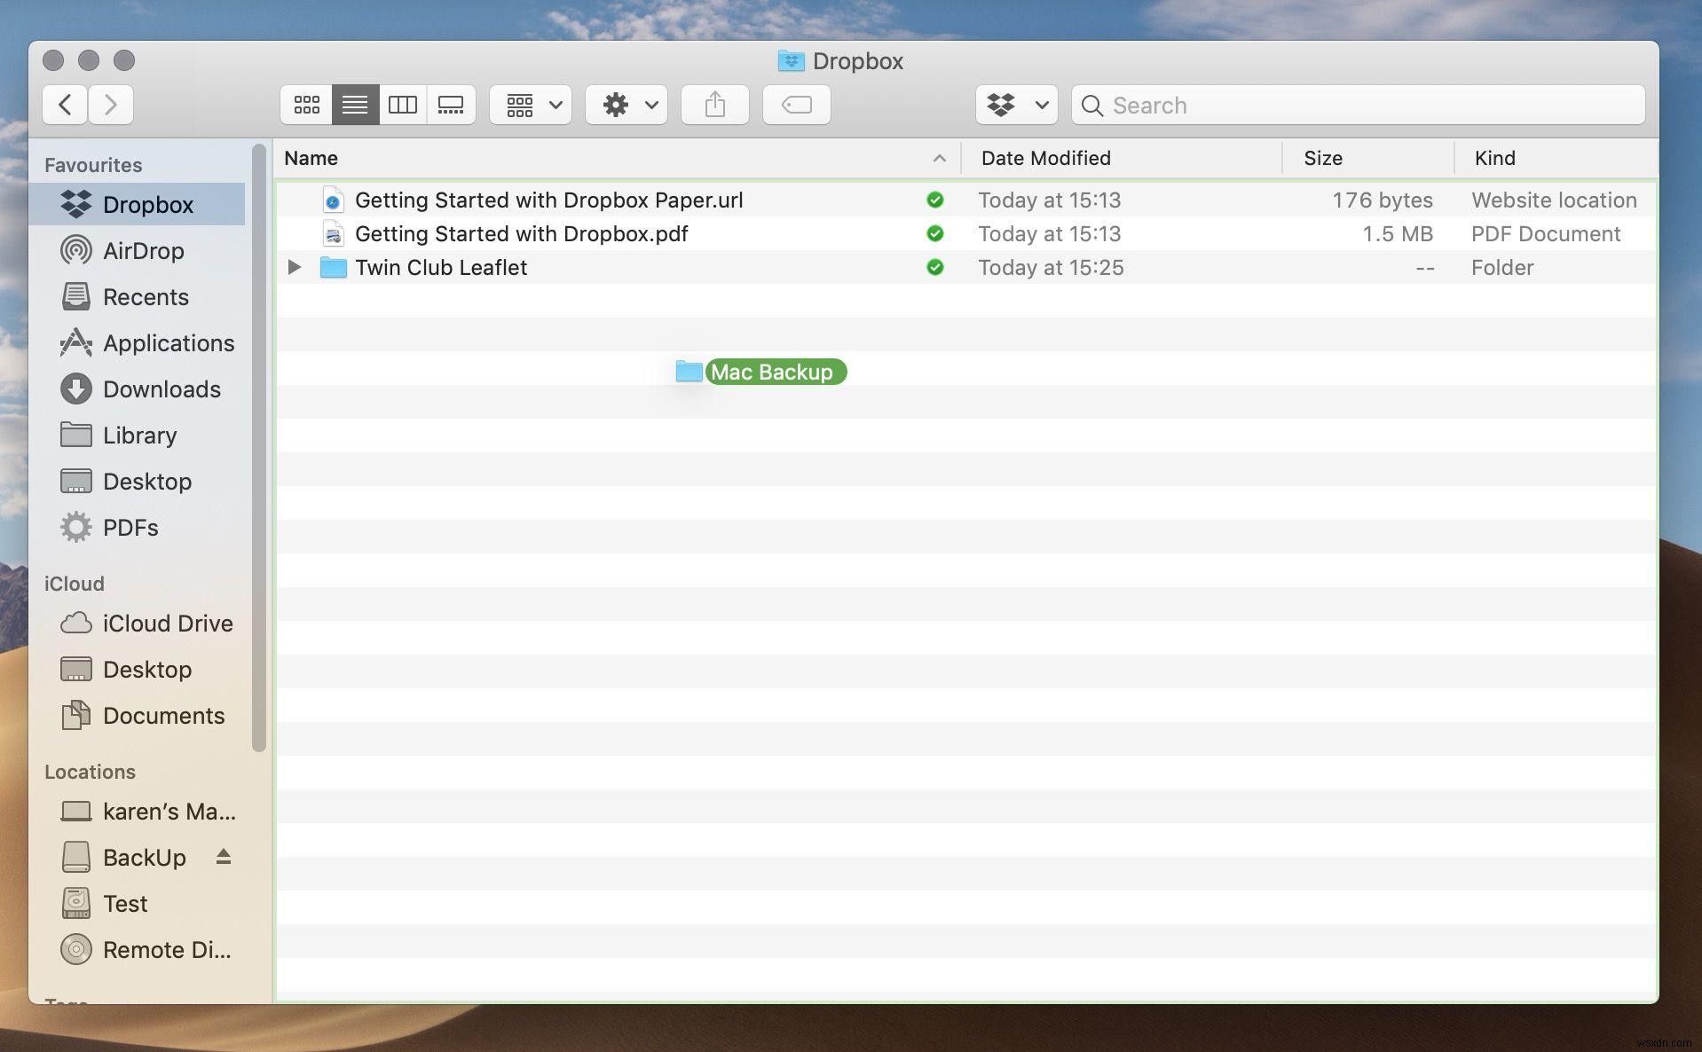Image resolution: width=1702 pixels, height=1052 pixels.
Task: Open the Getting Started with Dropbox.pdf file
Action: (x=522, y=233)
